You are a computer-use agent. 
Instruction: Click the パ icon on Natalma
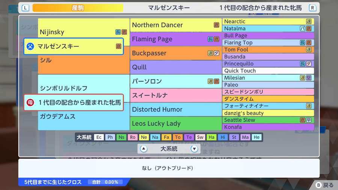[303, 29]
